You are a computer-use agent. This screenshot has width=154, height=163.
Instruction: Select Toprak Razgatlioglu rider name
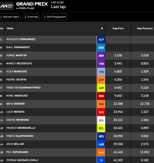click(22, 160)
